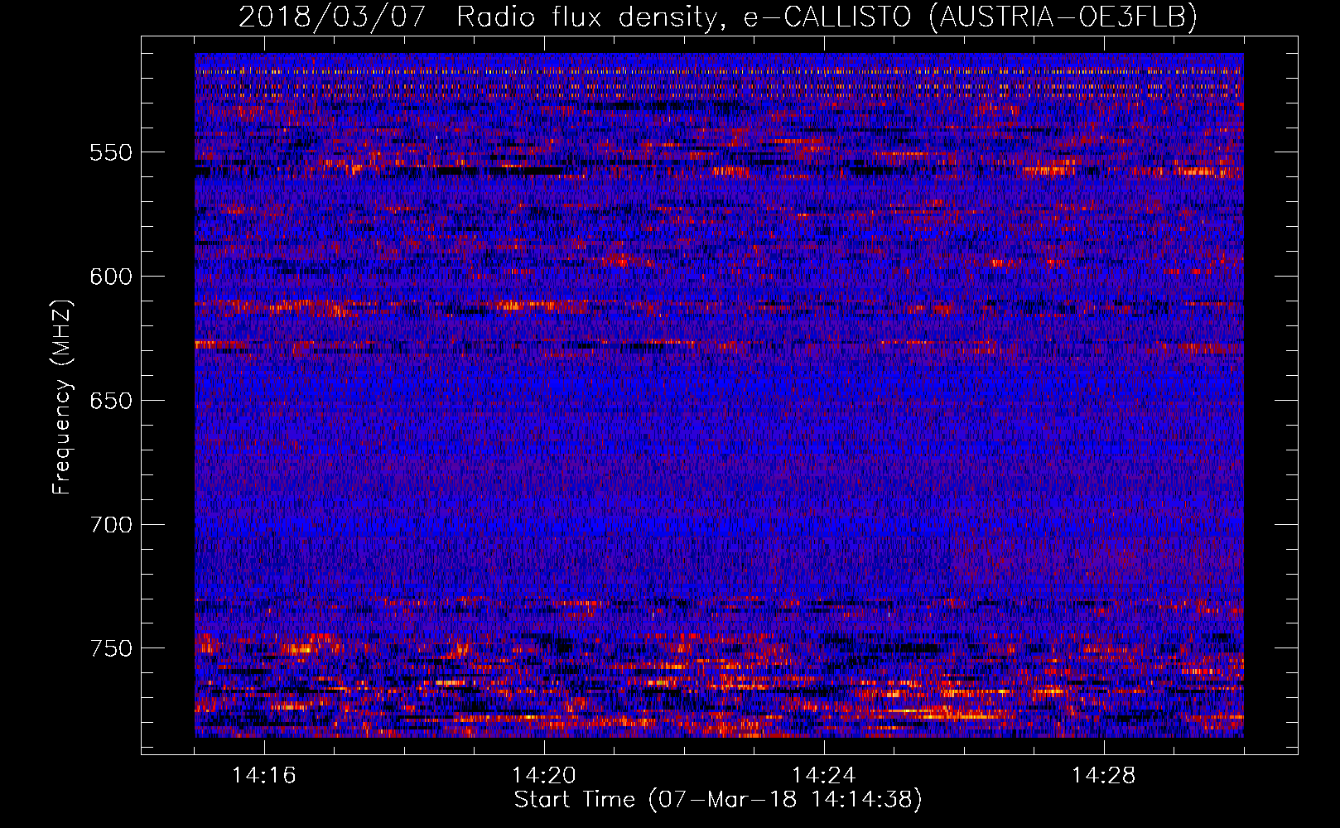Click the 14:28 time tick label
This screenshot has height=828, width=1340.
pos(1104,776)
